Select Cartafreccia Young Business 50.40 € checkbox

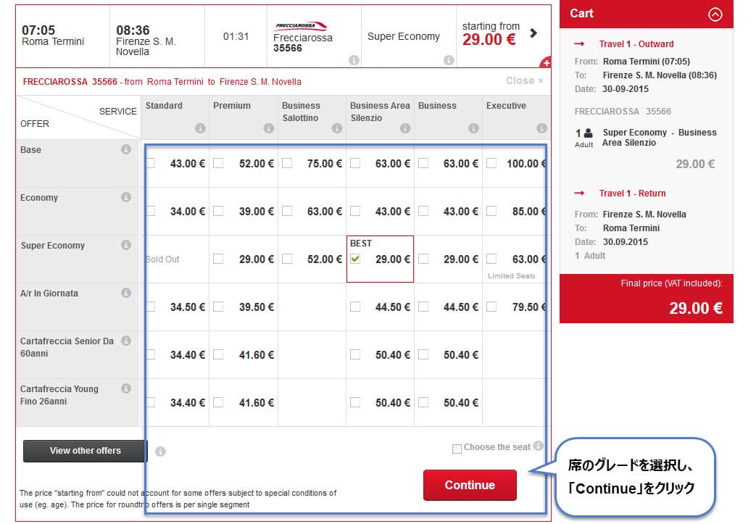point(423,402)
